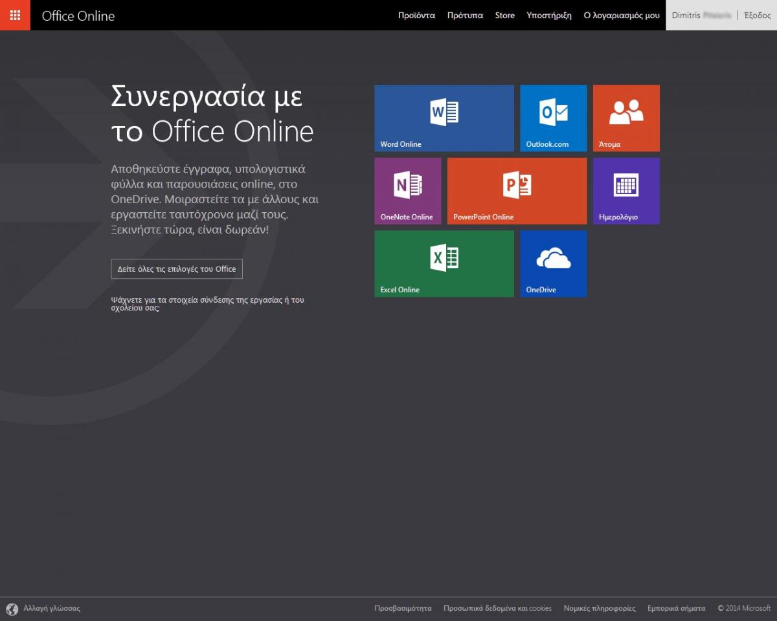Click the work or school sign-in link
Image resolution: width=777 pixels, height=621 pixels.
tap(207, 304)
